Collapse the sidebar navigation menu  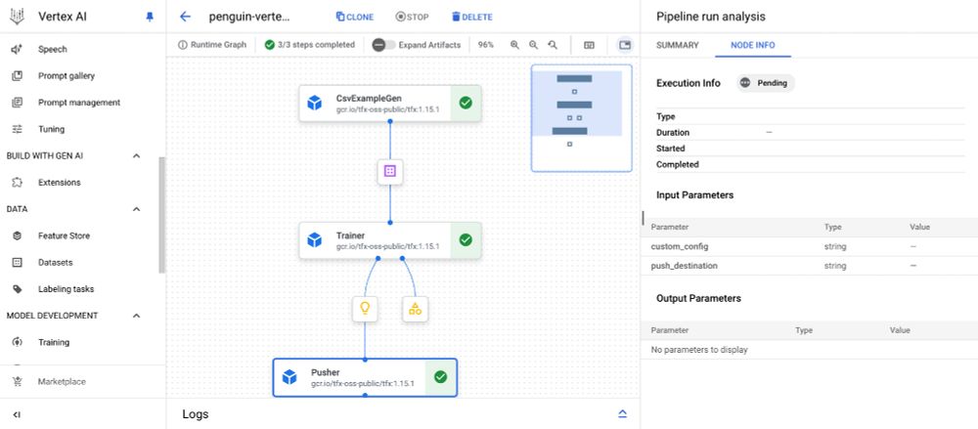17,414
